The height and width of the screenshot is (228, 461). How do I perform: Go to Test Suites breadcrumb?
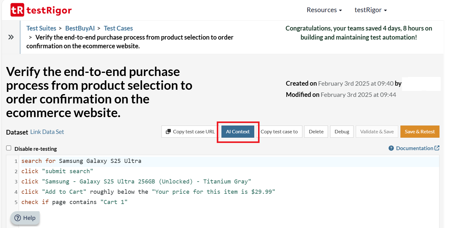41,28
